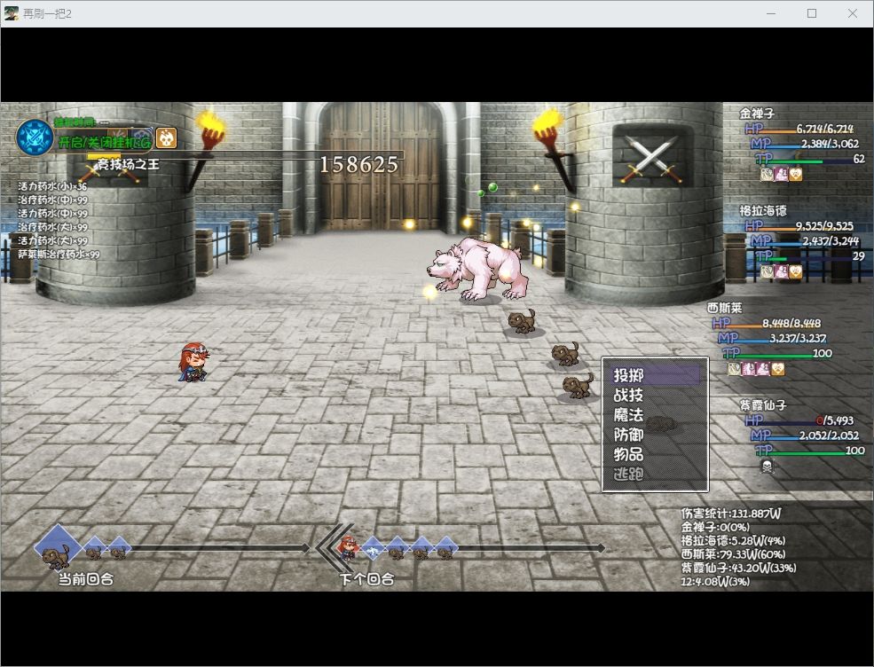Click 金禅子's first status buff icon
This screenshot has height=667, width=874.
point(767,175)
